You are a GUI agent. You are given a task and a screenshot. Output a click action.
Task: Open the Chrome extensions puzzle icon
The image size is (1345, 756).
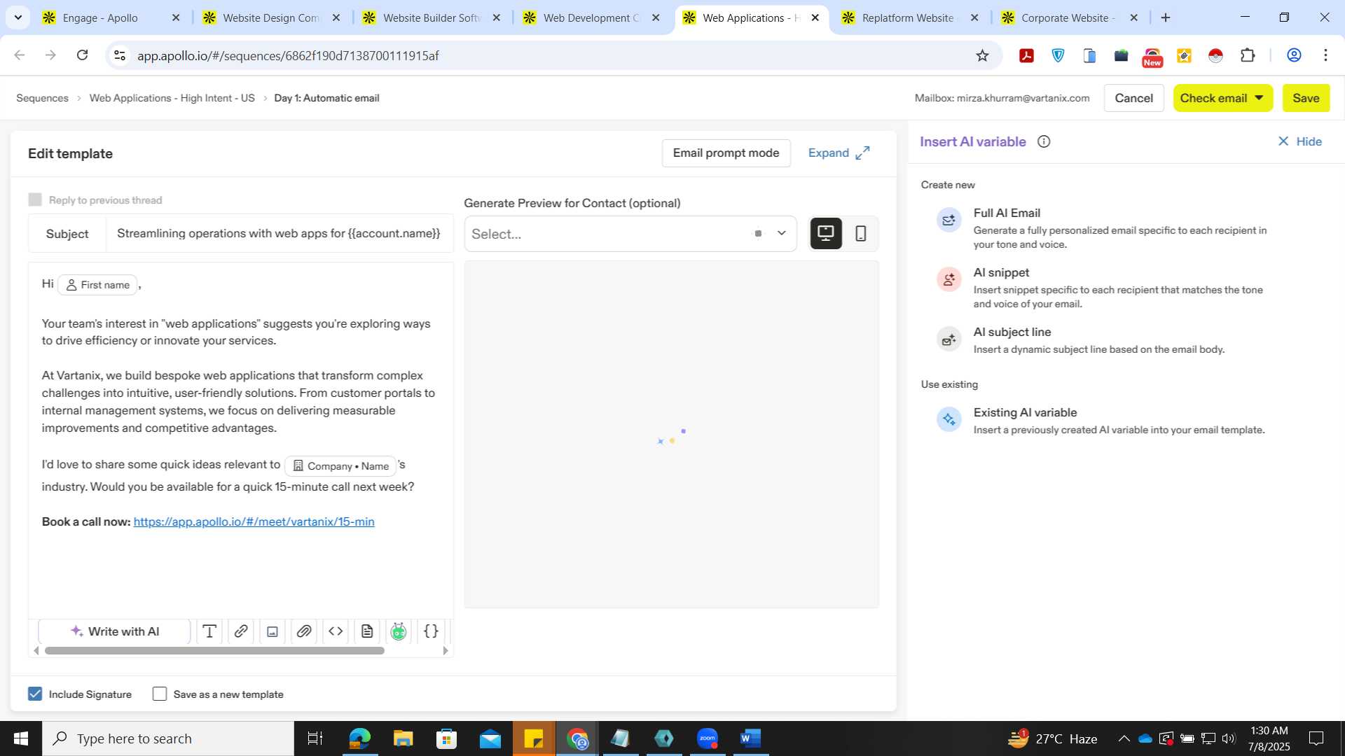[1248, 55]
